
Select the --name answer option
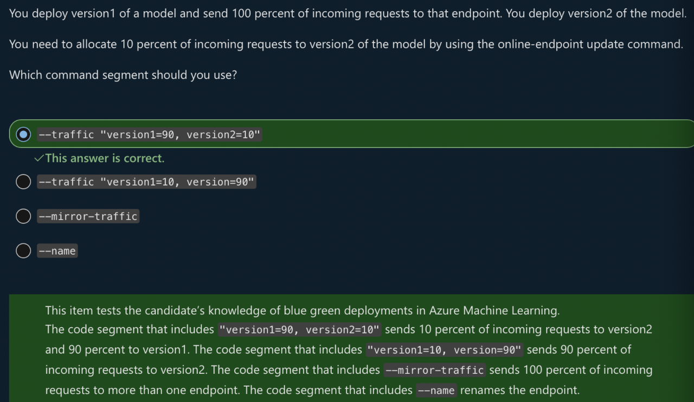[x=23, y=251]
